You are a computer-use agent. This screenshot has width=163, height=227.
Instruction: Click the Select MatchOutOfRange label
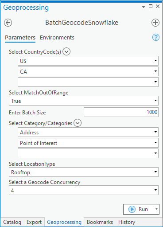pos(39,93)
